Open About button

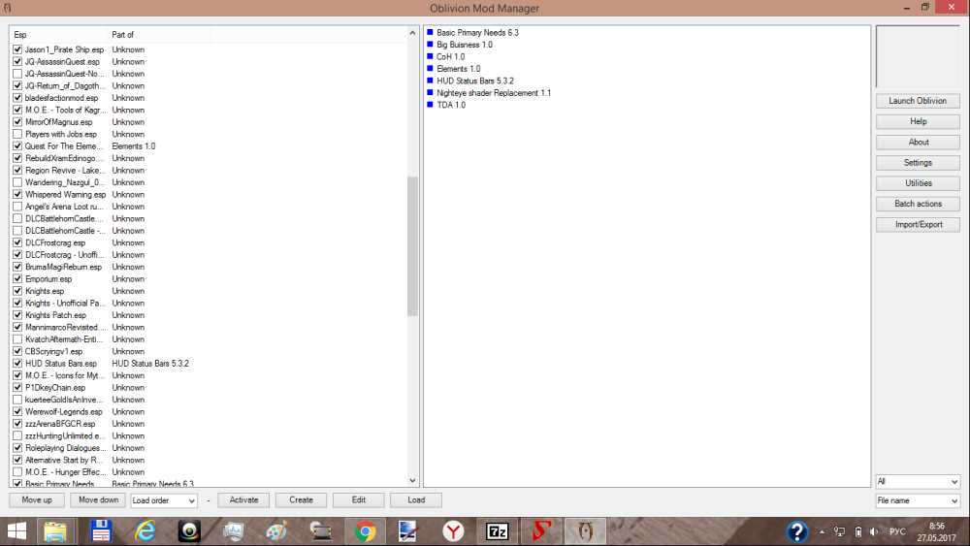point(918,143)
